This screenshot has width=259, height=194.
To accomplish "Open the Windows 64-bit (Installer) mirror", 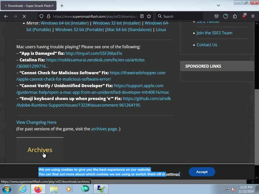I will tap(64, 23).
